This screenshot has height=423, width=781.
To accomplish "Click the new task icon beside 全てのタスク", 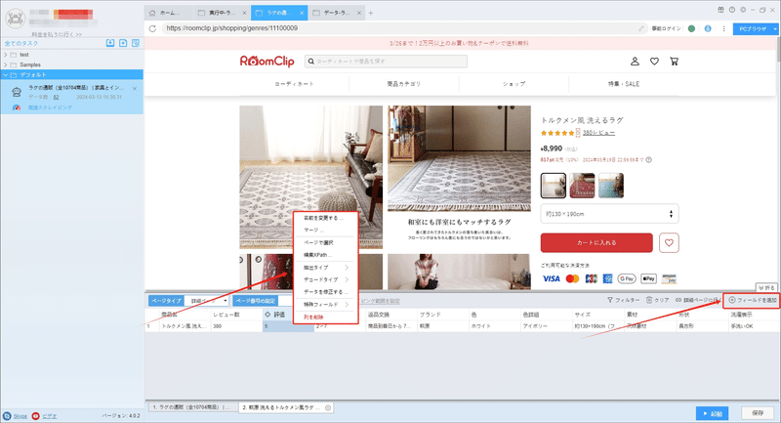I will click(x=123, y=43).
